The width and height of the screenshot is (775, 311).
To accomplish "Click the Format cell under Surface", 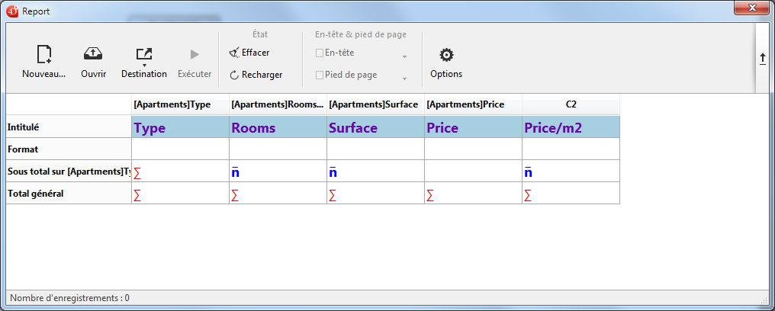I will pyautogui.click(x=375, y=149).
